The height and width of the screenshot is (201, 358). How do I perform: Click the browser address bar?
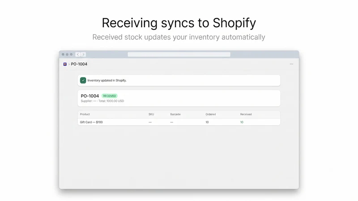pos(179,54)
